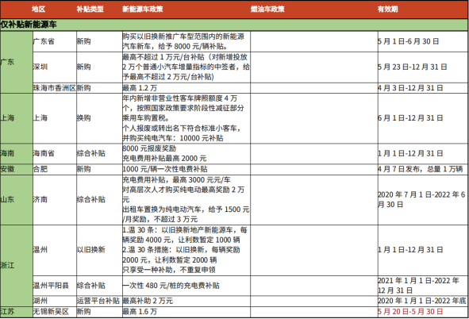The height and width of the screenshot is (319, 469).
Task: Select 新购 type in 广东省 row
Action: click(99, 41)
